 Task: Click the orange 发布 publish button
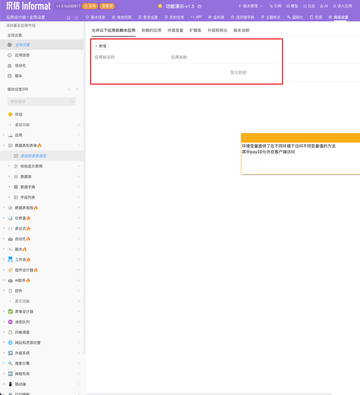point(90,6)
